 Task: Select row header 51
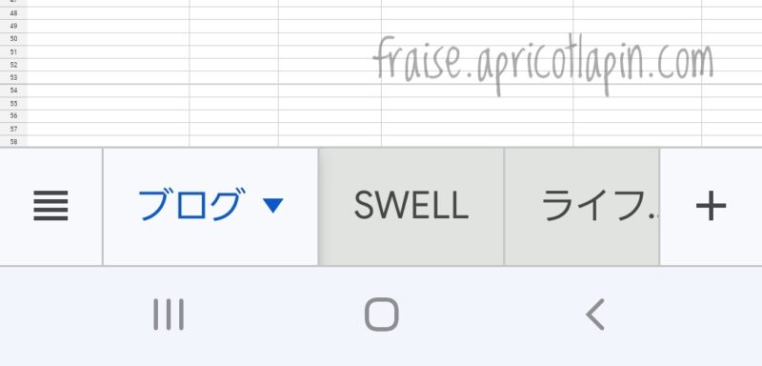(x=13, y=51)
